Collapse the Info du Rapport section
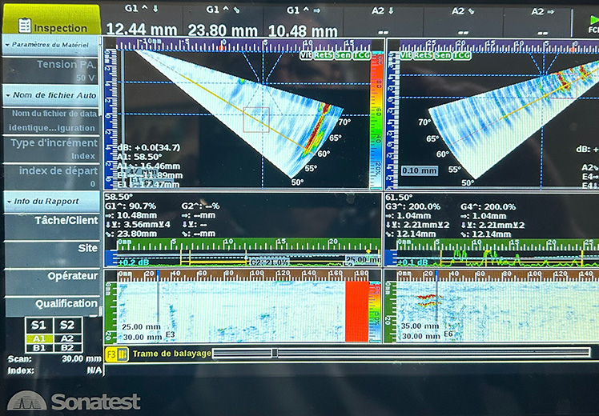The height and width of the screenshot is (416, 599). 51,201
